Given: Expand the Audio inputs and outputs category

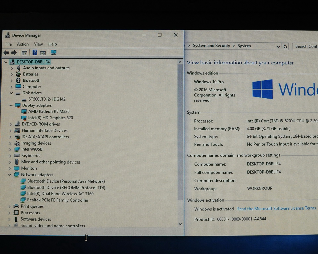Looking at the screenshot, I should pyautogui.click(x=12, y=68).
